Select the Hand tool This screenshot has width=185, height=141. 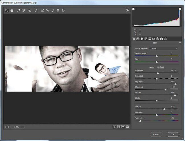tap(12, 10)
